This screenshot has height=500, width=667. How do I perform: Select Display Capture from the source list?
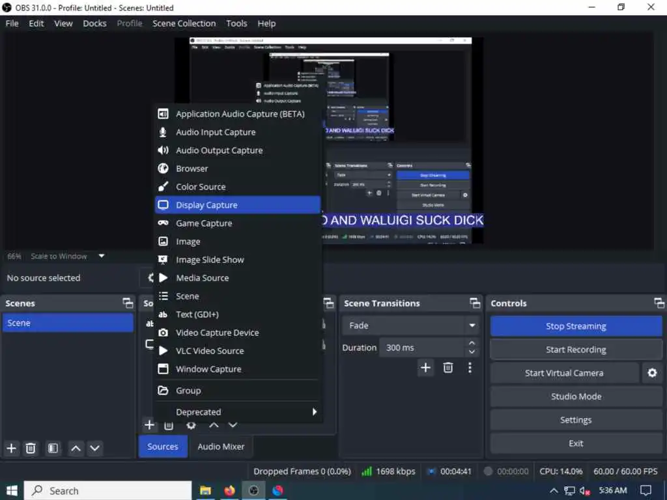(x=237, y=205)
